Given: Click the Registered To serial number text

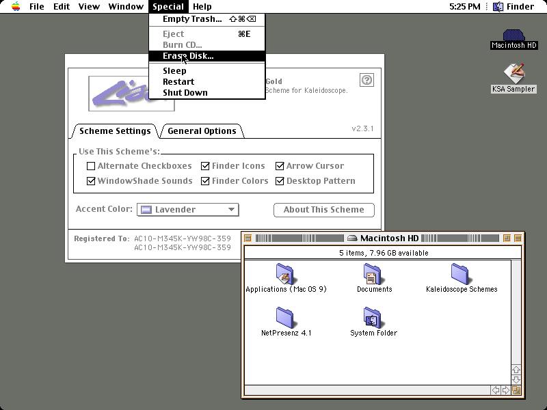Looking at the screenshot, I should coord(183,243).
